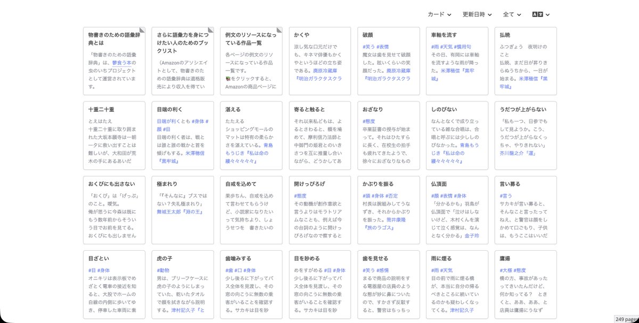Open the 目を眇める card title

click(307, 258)
